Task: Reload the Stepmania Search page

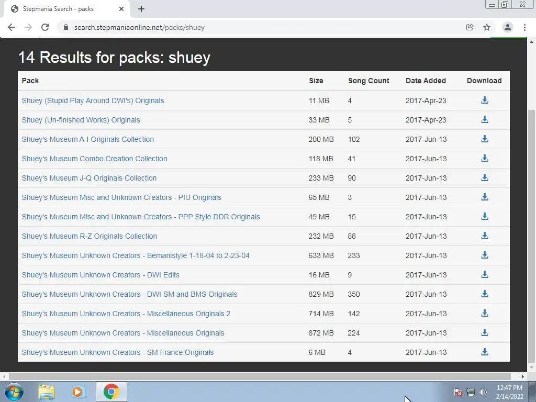Action: (45, 27)
